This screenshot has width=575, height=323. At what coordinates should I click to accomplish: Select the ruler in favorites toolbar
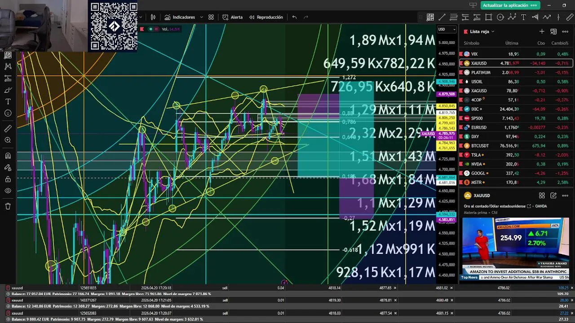click(570, 17)
